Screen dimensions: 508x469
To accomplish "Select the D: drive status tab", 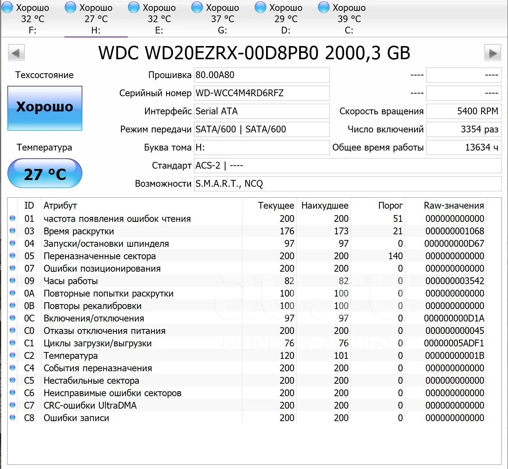I will pos(286,19).
